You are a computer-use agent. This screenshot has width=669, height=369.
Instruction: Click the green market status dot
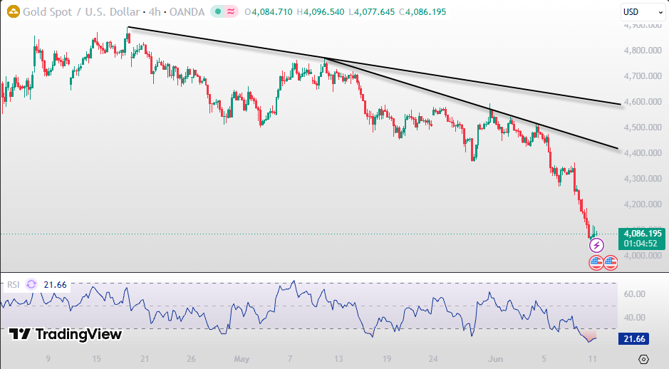click(218, 12)
